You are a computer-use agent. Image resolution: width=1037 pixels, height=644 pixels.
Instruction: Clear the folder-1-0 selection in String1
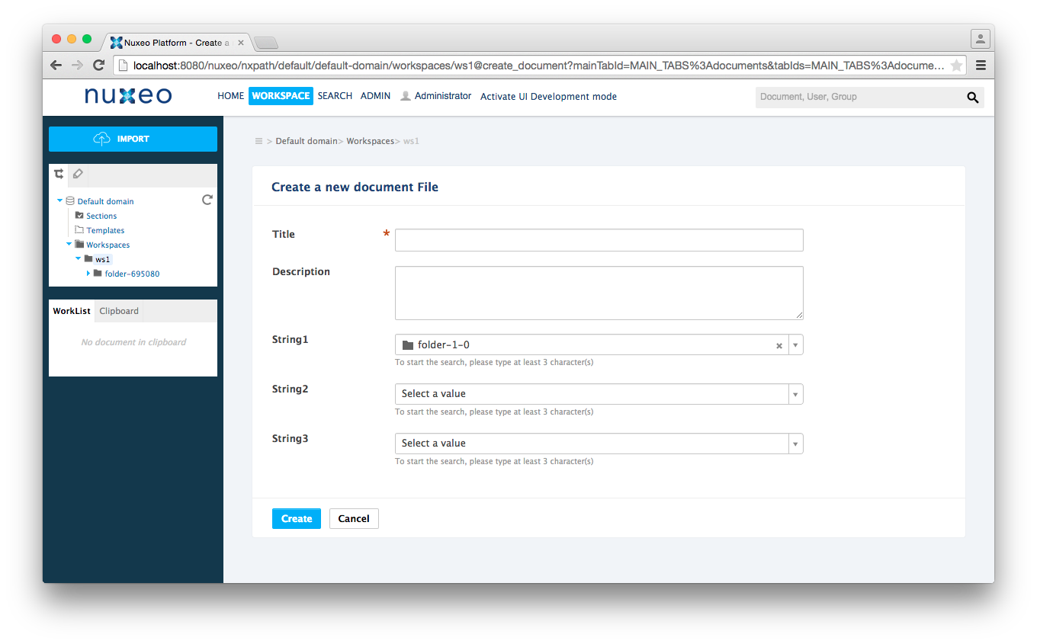tap(779, 344)
